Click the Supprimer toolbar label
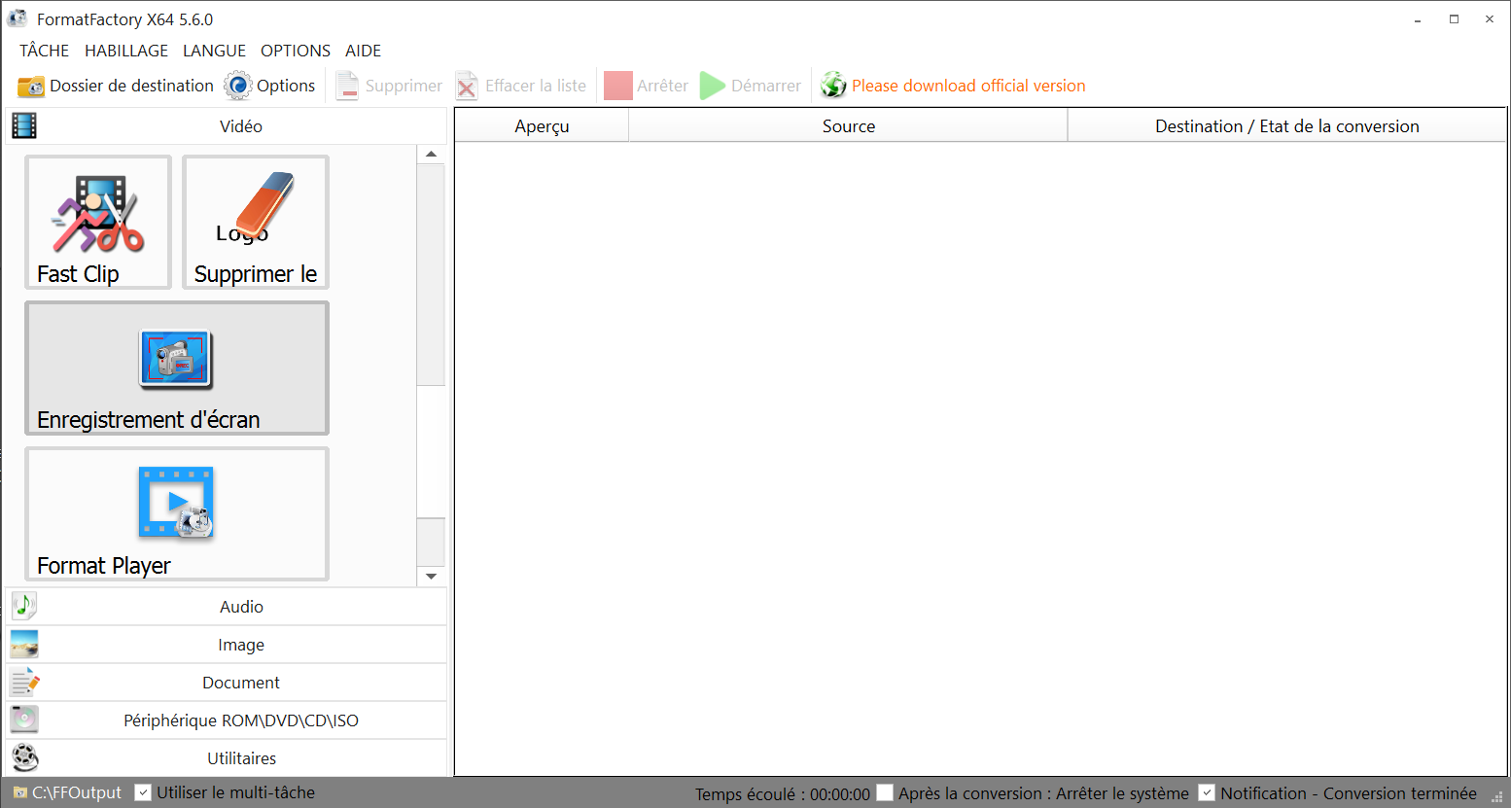Screen dimensions: 1511x808 (x=404, y=86)
